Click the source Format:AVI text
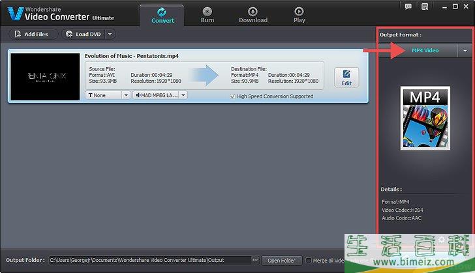Image resolution: width=475 pixels, height=273 pixels. point(102,75)
